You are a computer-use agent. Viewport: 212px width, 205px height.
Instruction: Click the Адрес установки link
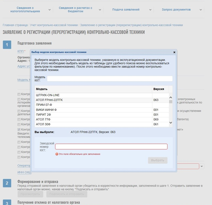(x=24, y=66)
